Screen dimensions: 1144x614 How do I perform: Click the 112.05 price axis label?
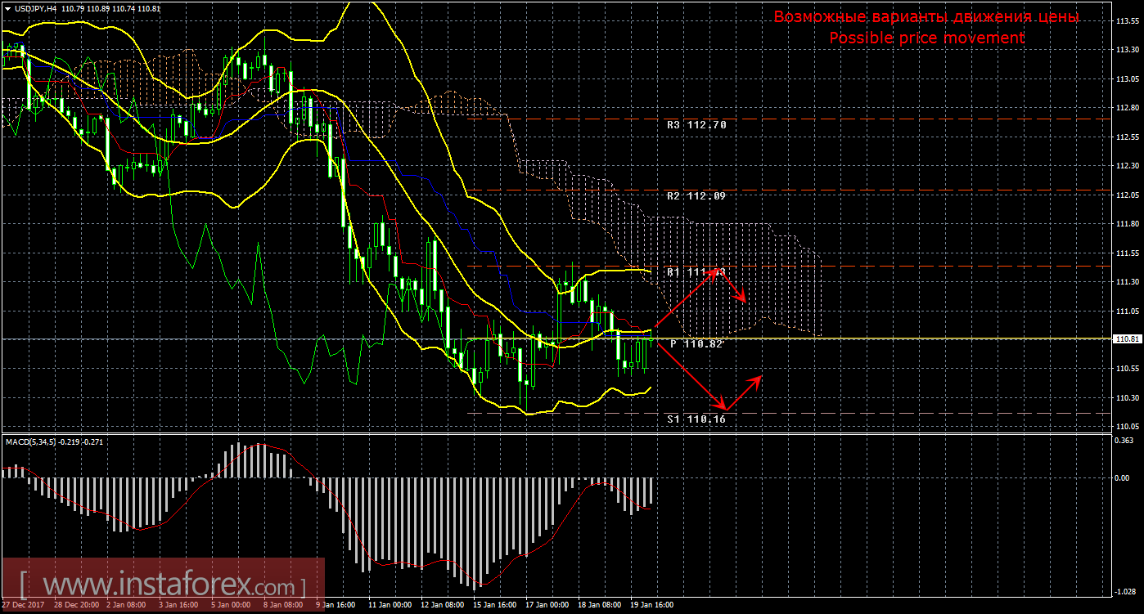point(1127,195)
